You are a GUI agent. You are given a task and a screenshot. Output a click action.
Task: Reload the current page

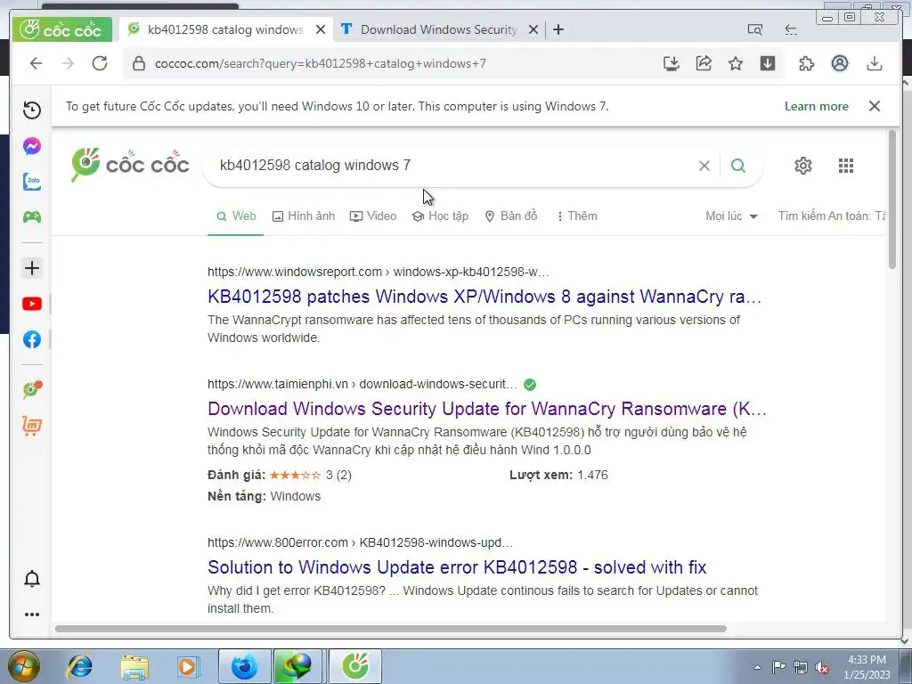click(100, 63)
